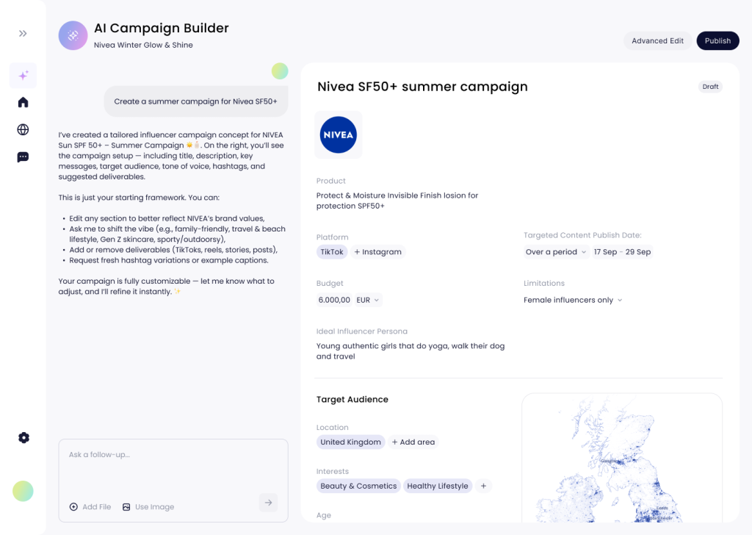Publish the campaign
Viewport: 752px width, 535px height.
(717, 41)
